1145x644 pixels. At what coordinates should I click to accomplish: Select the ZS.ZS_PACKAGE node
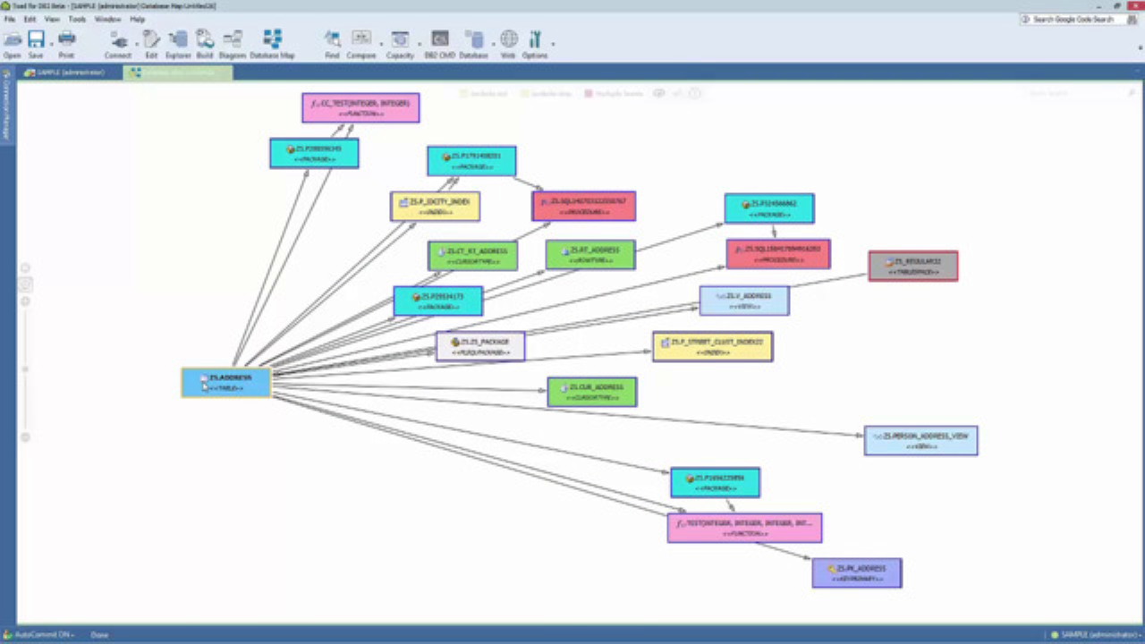[x=480, y=346]
